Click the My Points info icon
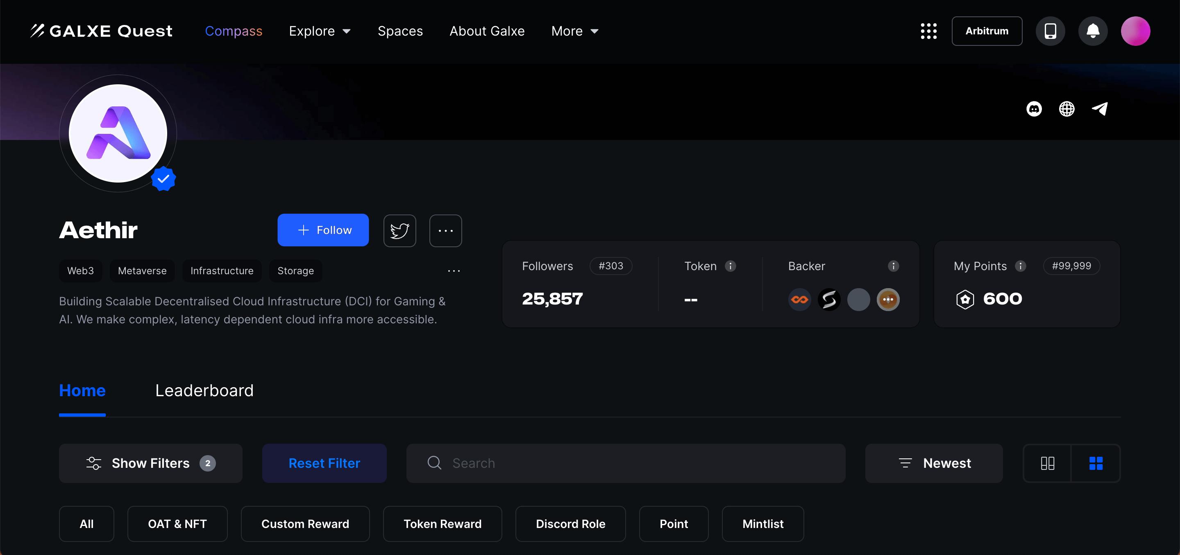 click(x=1020, y=266)
